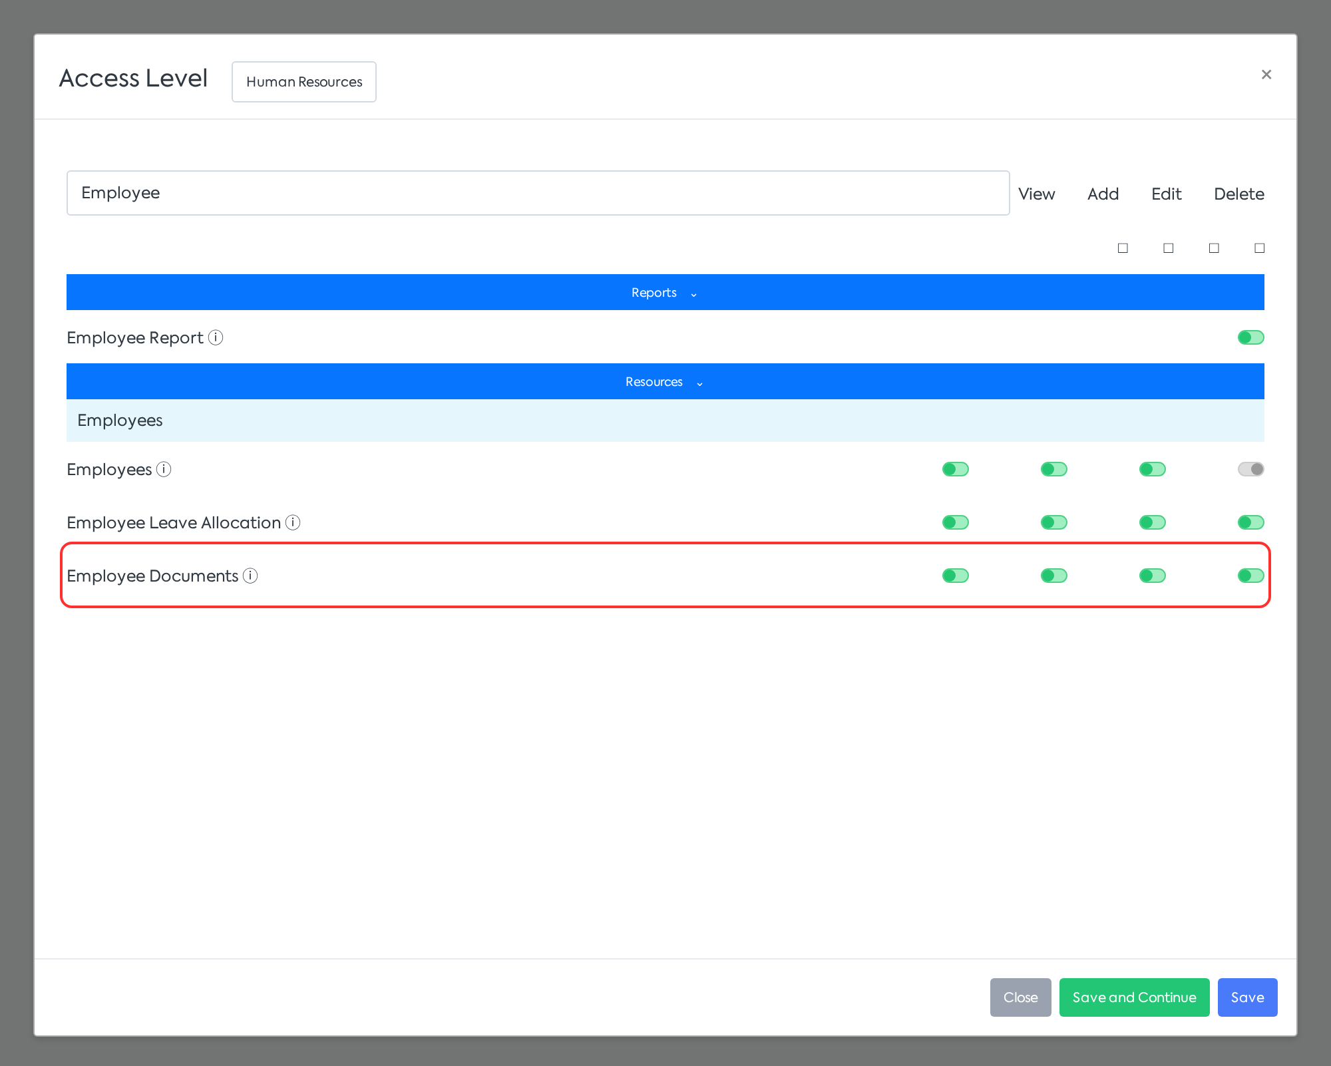Click the Employee Report label
The height and width of the screenshot is (1066, 1331).
point(135,337)
